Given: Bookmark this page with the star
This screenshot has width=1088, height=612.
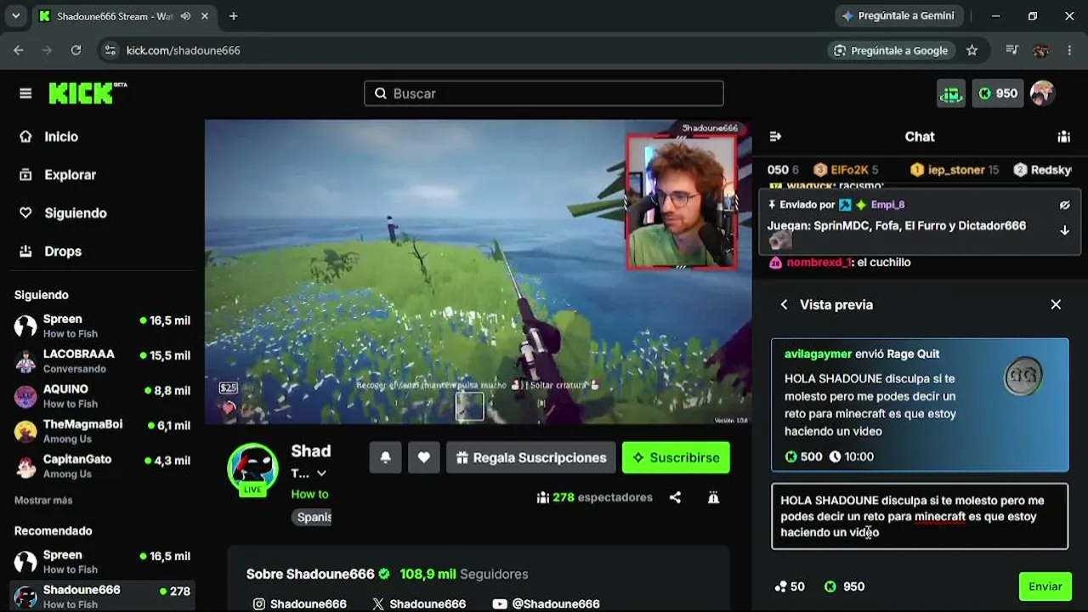Looking at the screenshot, I should point(972,50).
